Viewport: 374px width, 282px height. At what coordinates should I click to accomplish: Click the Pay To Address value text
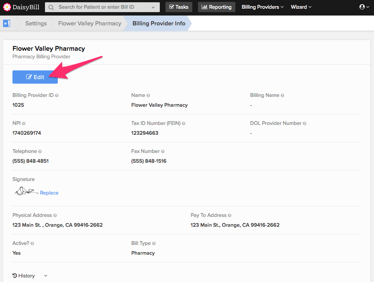click(235, 225)
